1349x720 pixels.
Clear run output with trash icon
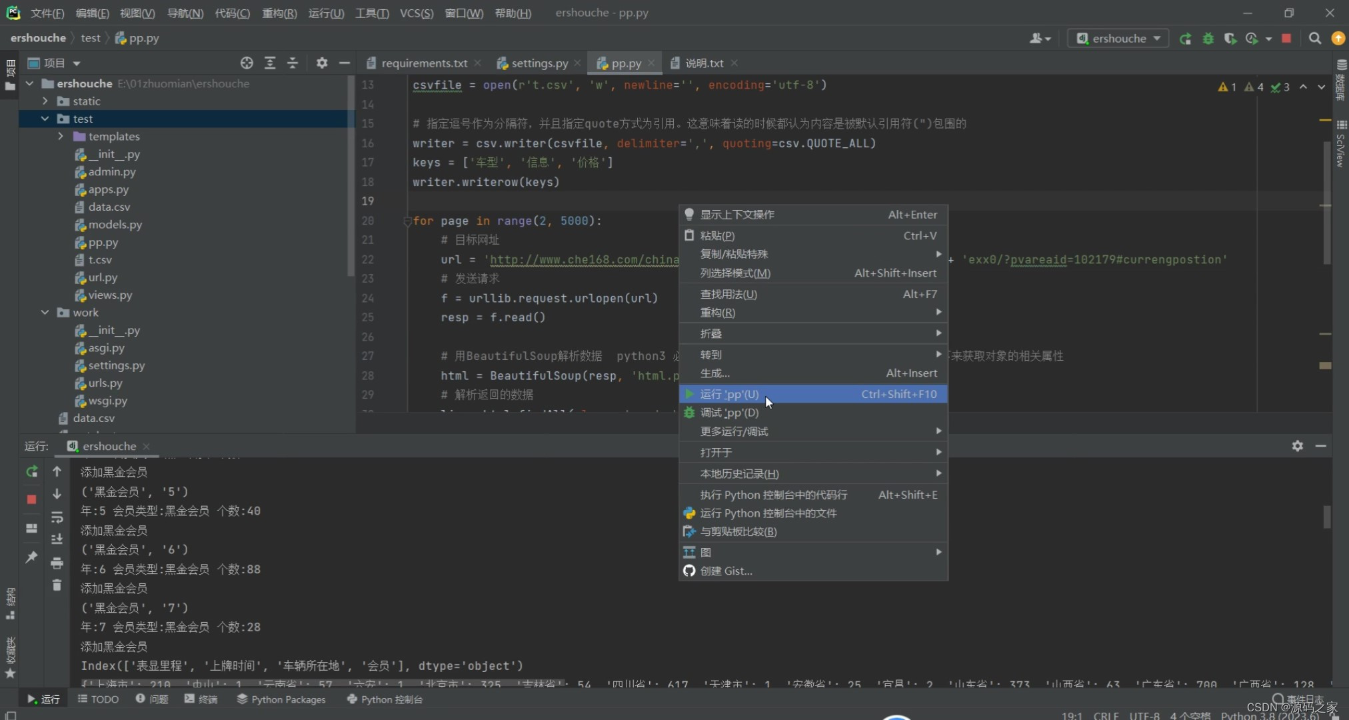click(57, 585)
